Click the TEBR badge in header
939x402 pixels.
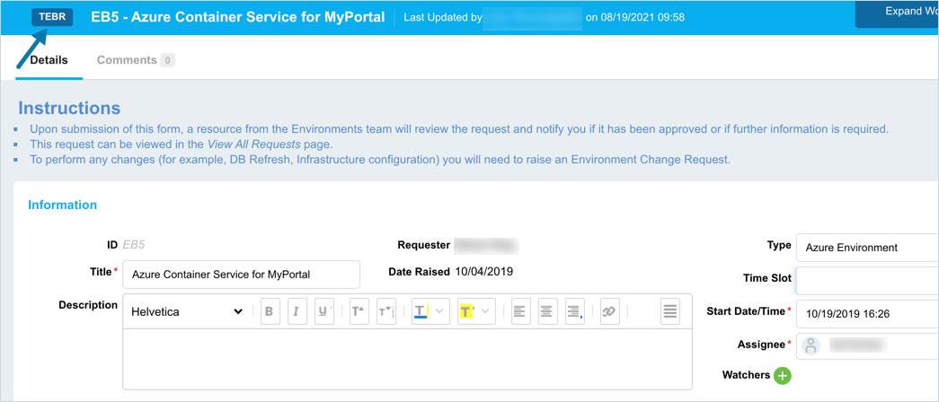click(52, 17)
